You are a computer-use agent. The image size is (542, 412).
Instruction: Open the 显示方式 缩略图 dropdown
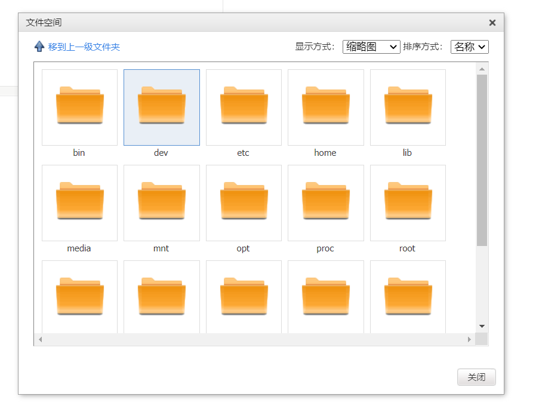pyautogui.click(x=371, y=47)
